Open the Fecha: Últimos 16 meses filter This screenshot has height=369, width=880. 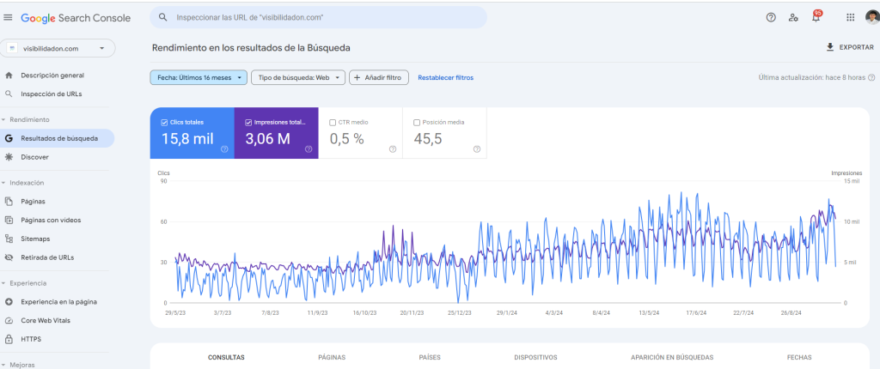[x=199, y=77]
